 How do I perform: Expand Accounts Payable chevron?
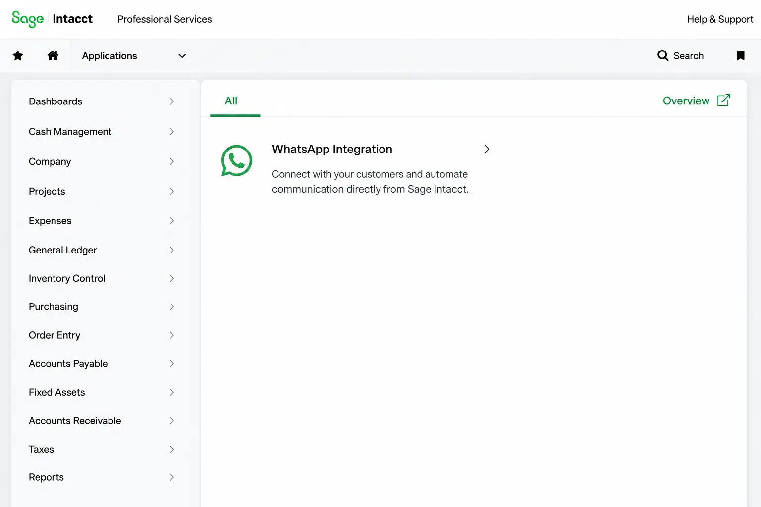click(x=172, y=364)
